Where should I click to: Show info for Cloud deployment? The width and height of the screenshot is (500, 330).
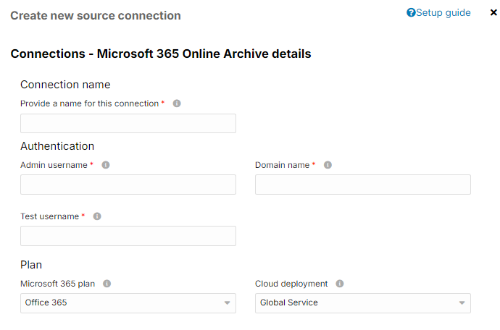click(340, 284)
